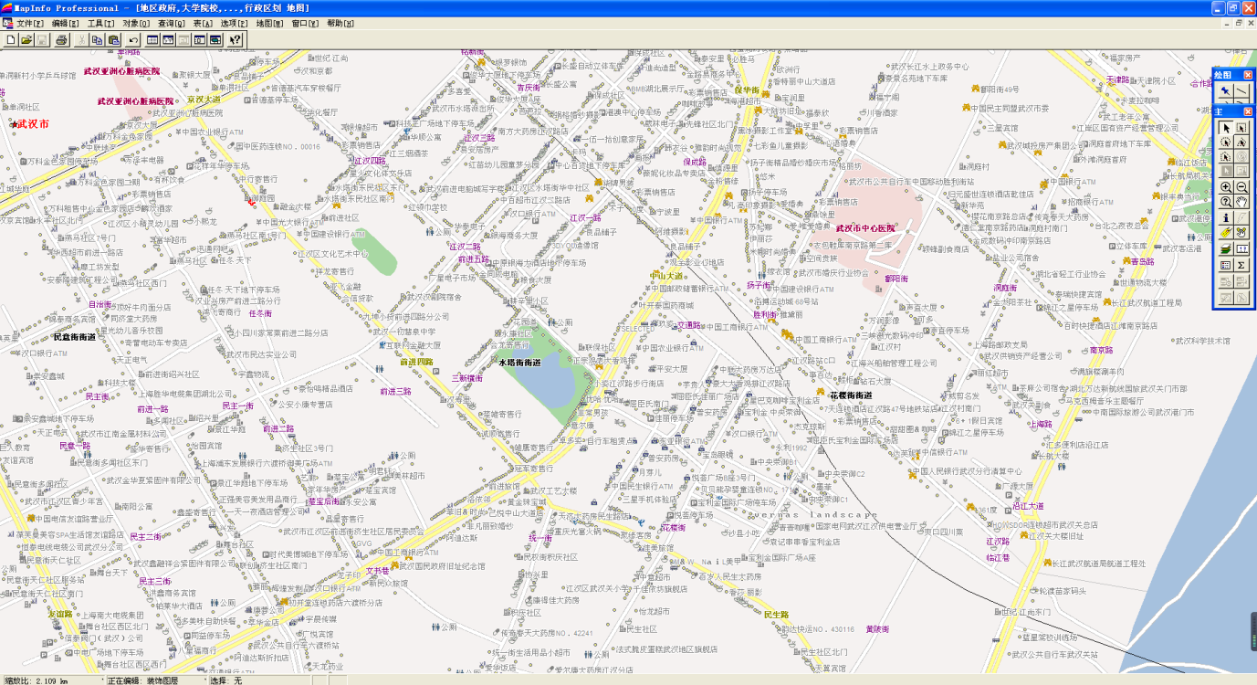The height and width of the screenshot is (685, 1257).
Task: Open a new Browser window icon
Action: [153, 39]
